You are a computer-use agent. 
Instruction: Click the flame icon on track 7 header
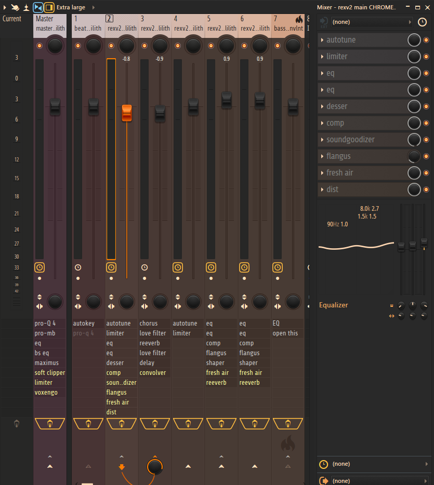pyautogui.click(x=299, y=19)
